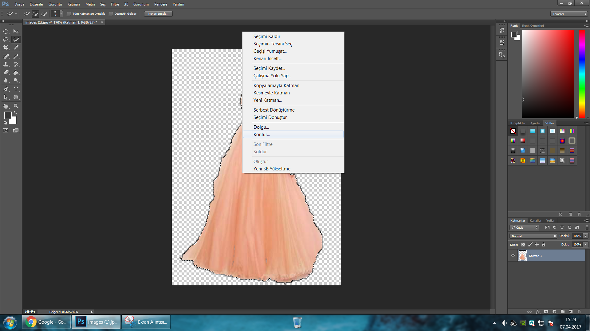Select the Crop tool
590x331 pixels.
(6, 48)
